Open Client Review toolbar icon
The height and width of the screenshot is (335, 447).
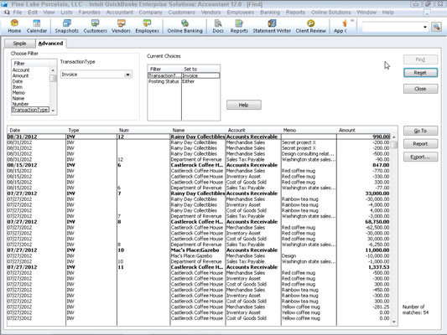click(311, 26)
